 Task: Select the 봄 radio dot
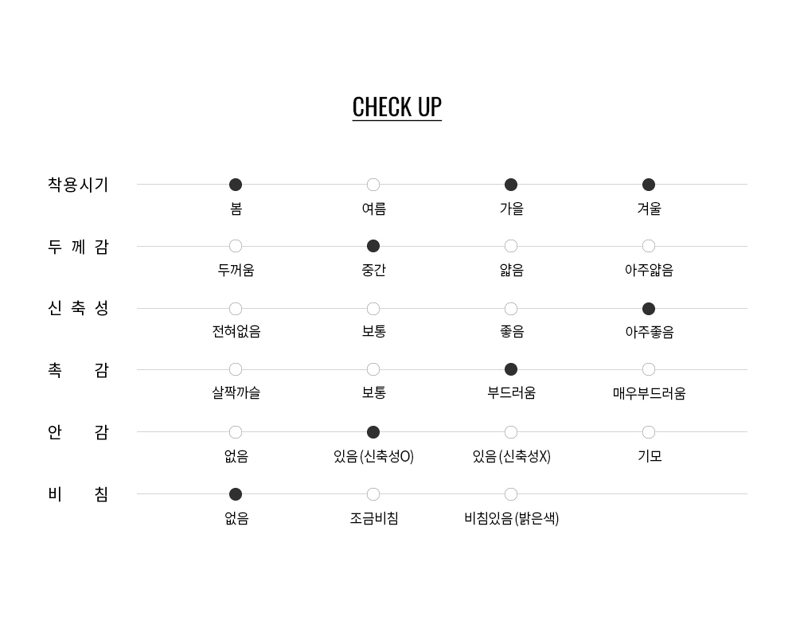pos(236,185)
